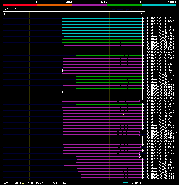Click the UniRef100_A8HIT4 label

point(161,177)
